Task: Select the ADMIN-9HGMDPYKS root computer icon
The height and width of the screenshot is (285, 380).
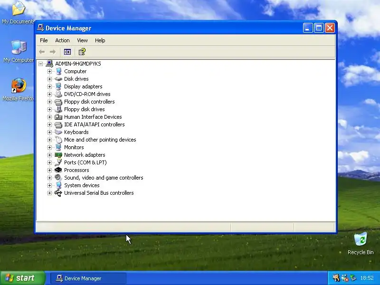Action: 49,64
